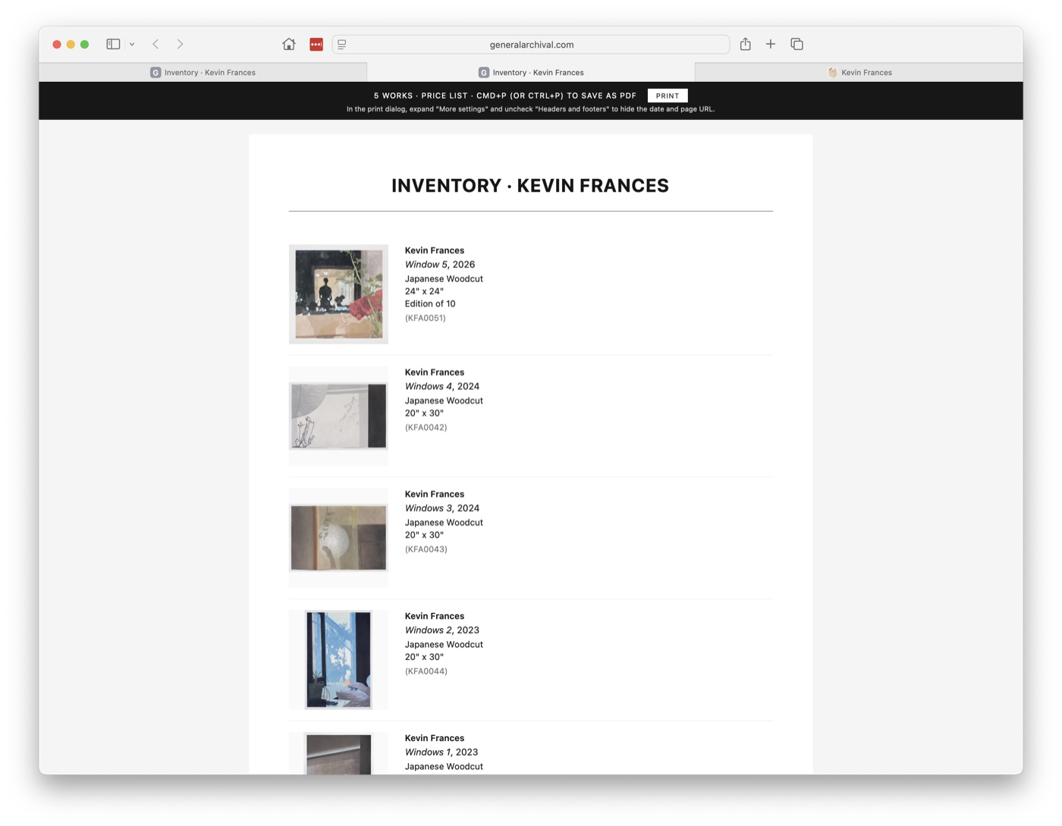Click the inventory code (KFA0044)
Image resolution: width=1062 pixels, height=826 pixels.
pos(426,671)
